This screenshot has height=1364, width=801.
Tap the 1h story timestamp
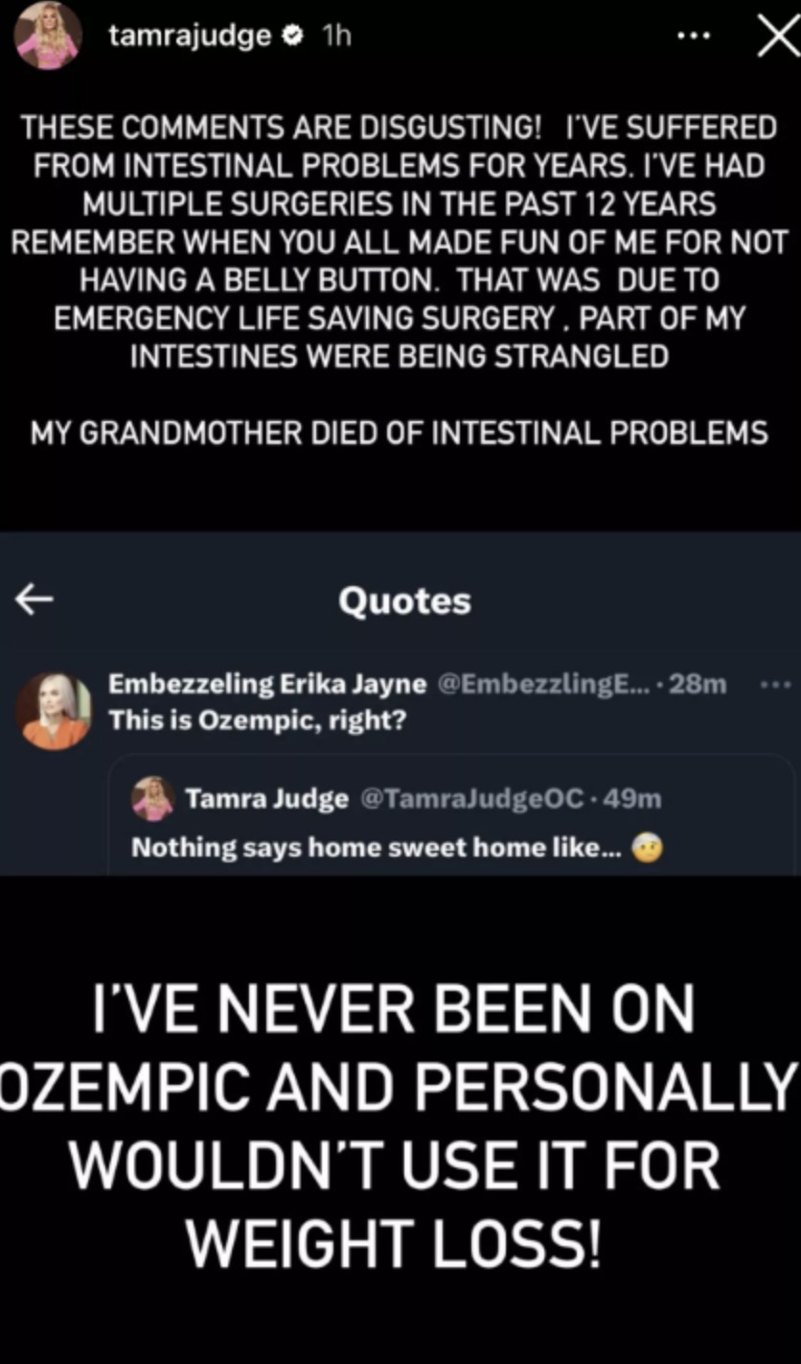[337, 36]
